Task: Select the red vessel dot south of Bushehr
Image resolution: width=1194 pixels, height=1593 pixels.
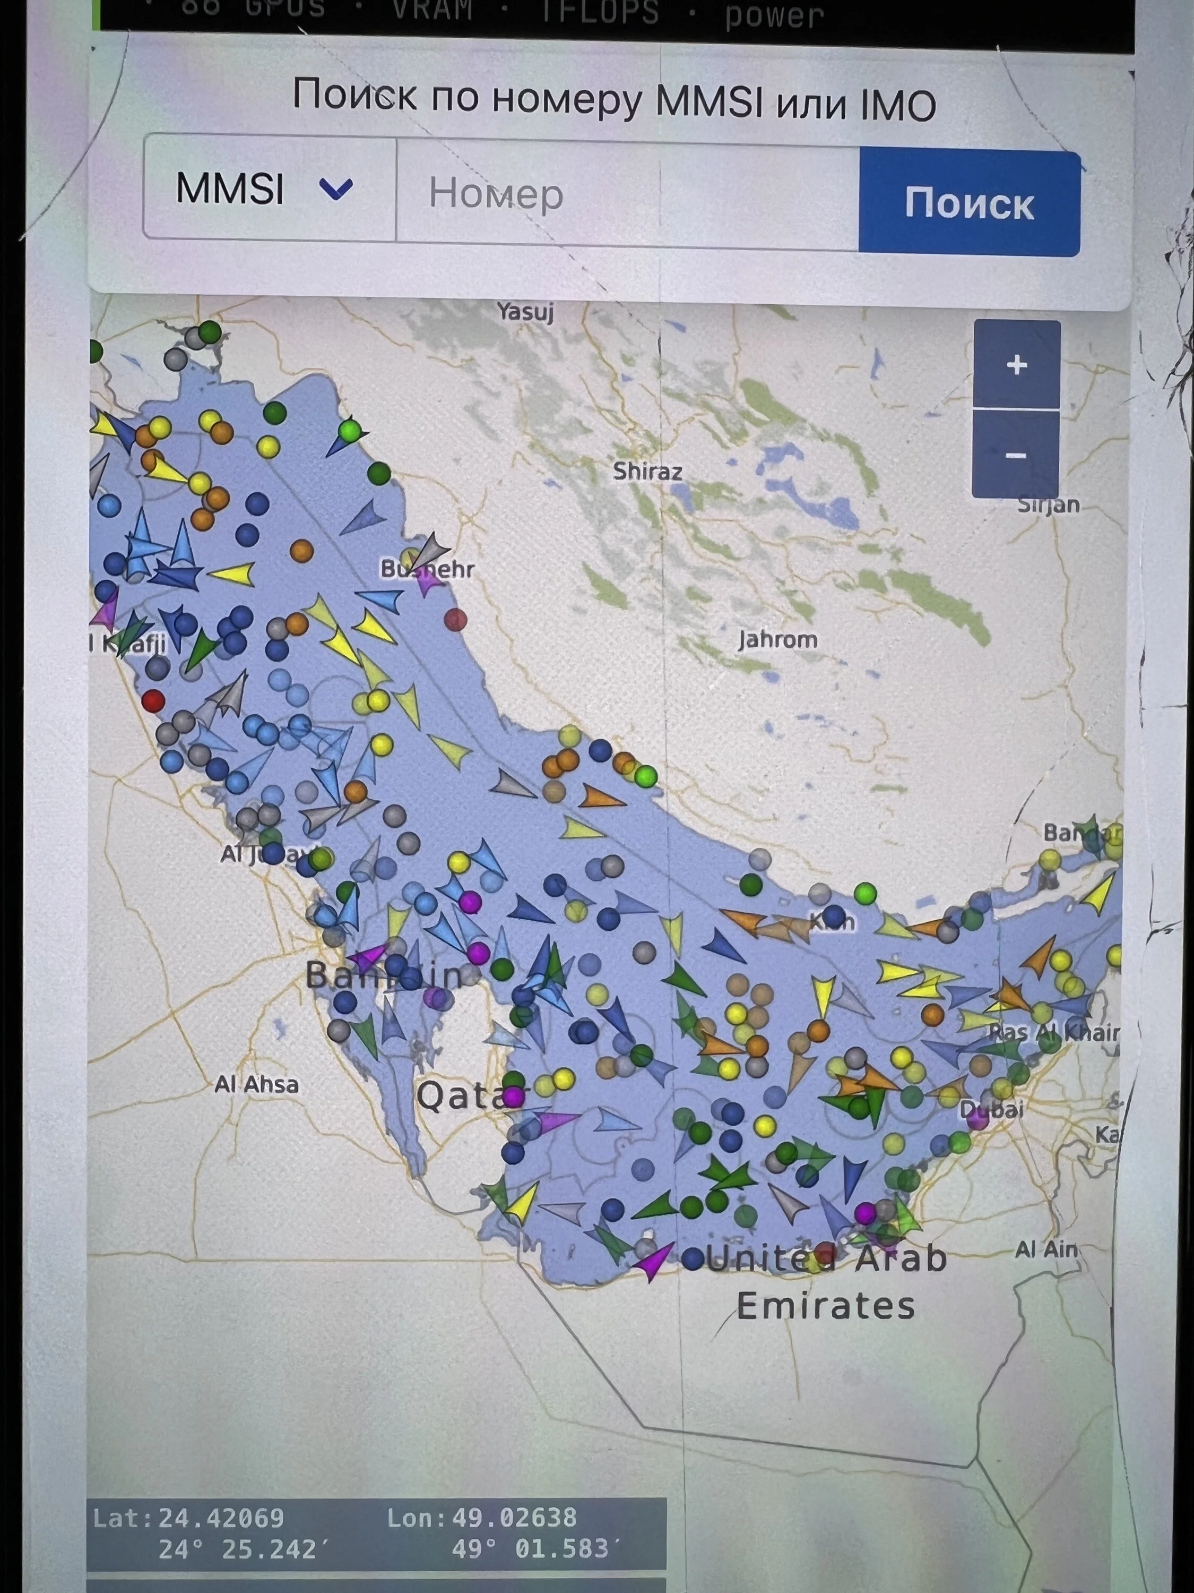Action: pos(455,619)
